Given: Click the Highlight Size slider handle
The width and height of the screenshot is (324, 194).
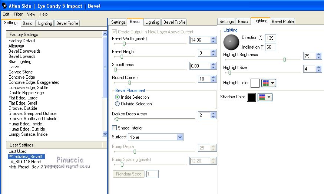Looking at the screenshot, I should click(x=229, y=73).
